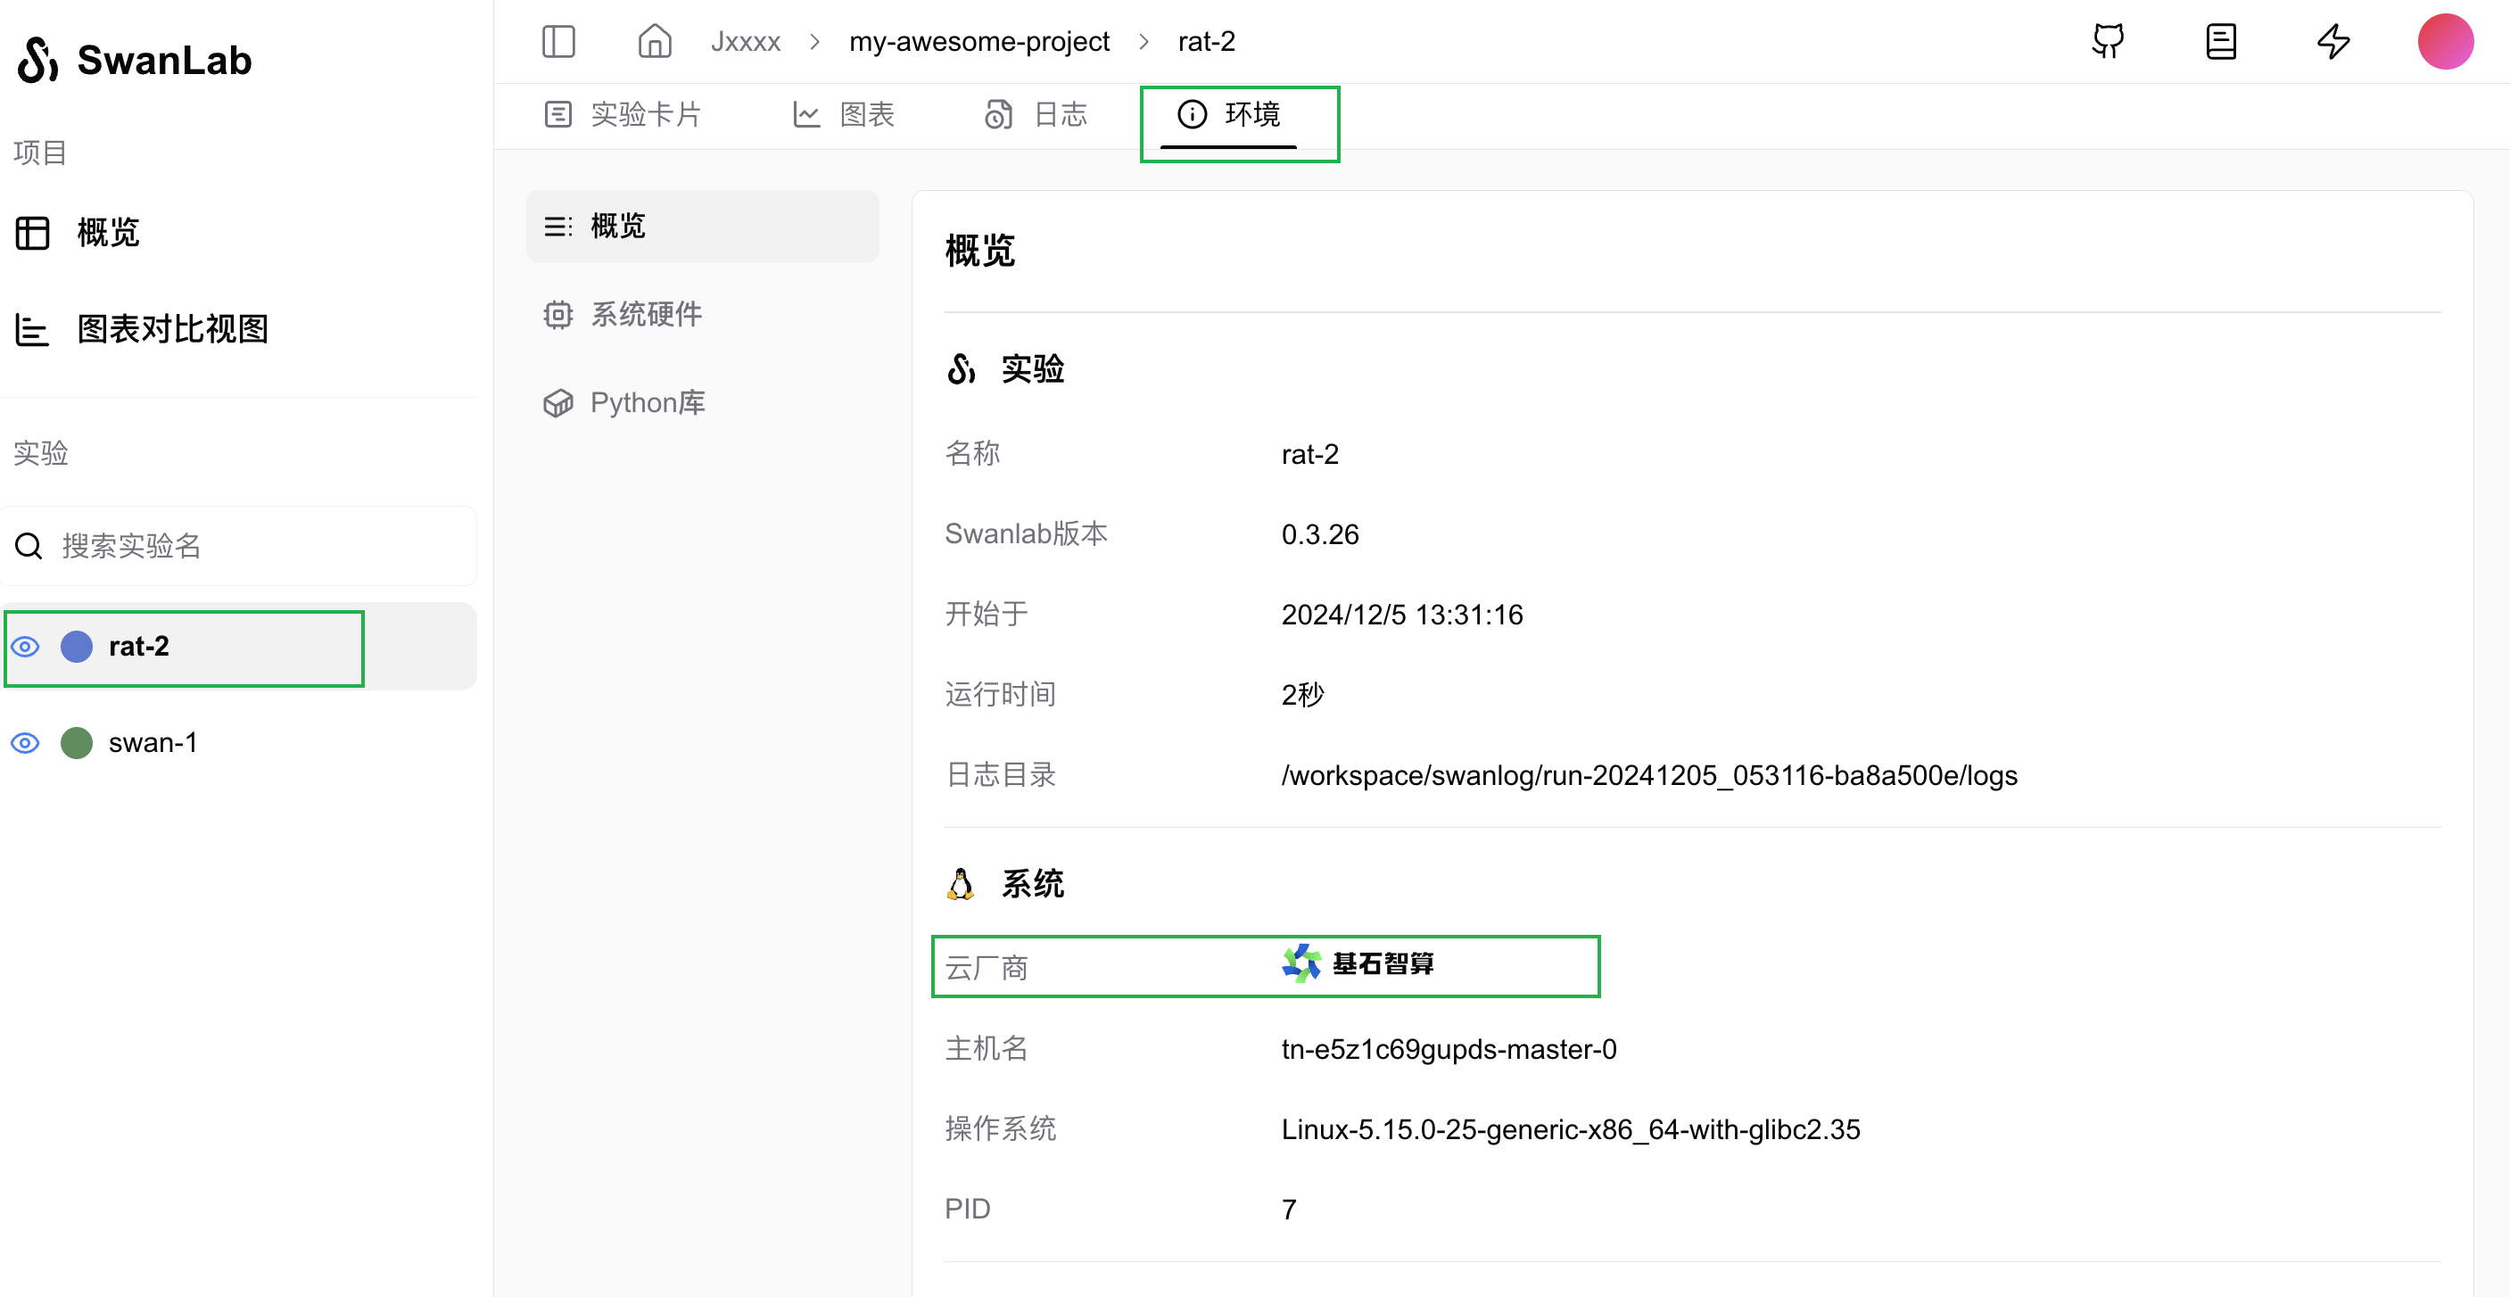This screenshot has width=2510, height=1297.
Task: Click the 基石智算 vendor logo
Action: click(x=1358, y=963)
